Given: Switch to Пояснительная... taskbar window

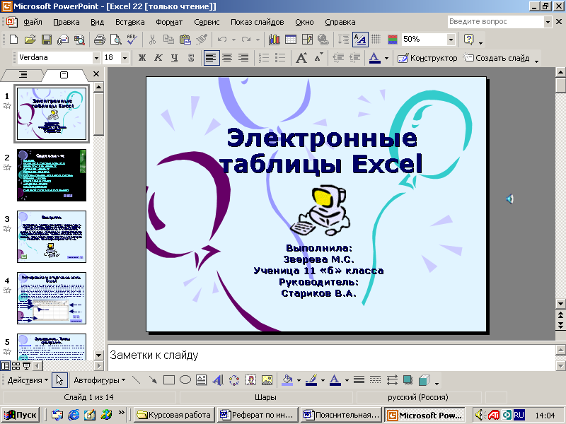Looking at the screenshot, I should 341,415.
